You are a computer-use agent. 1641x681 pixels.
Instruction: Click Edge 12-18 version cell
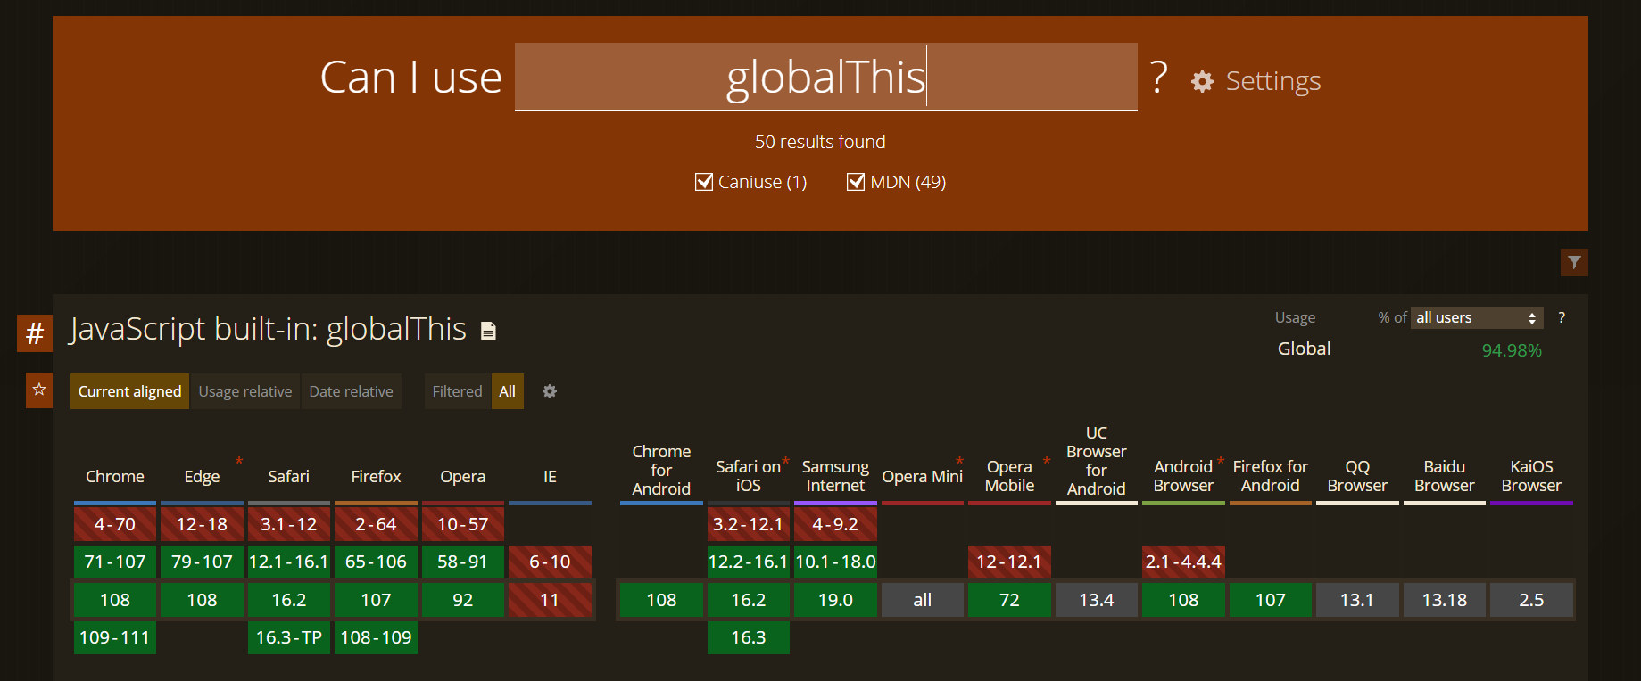[202, 524]
